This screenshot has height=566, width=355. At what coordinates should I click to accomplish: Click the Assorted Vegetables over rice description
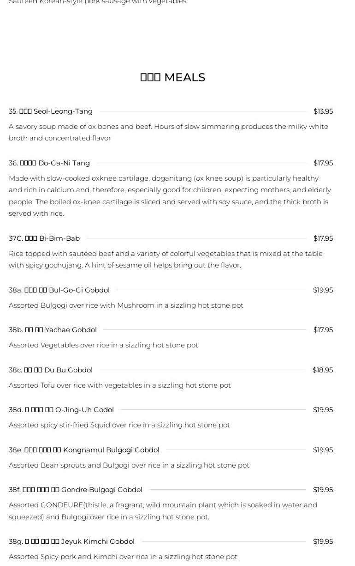click(x=103, y=345)
